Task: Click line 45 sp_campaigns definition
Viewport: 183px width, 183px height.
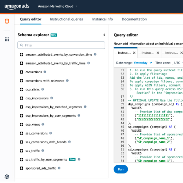Action: tap(152, 127)
